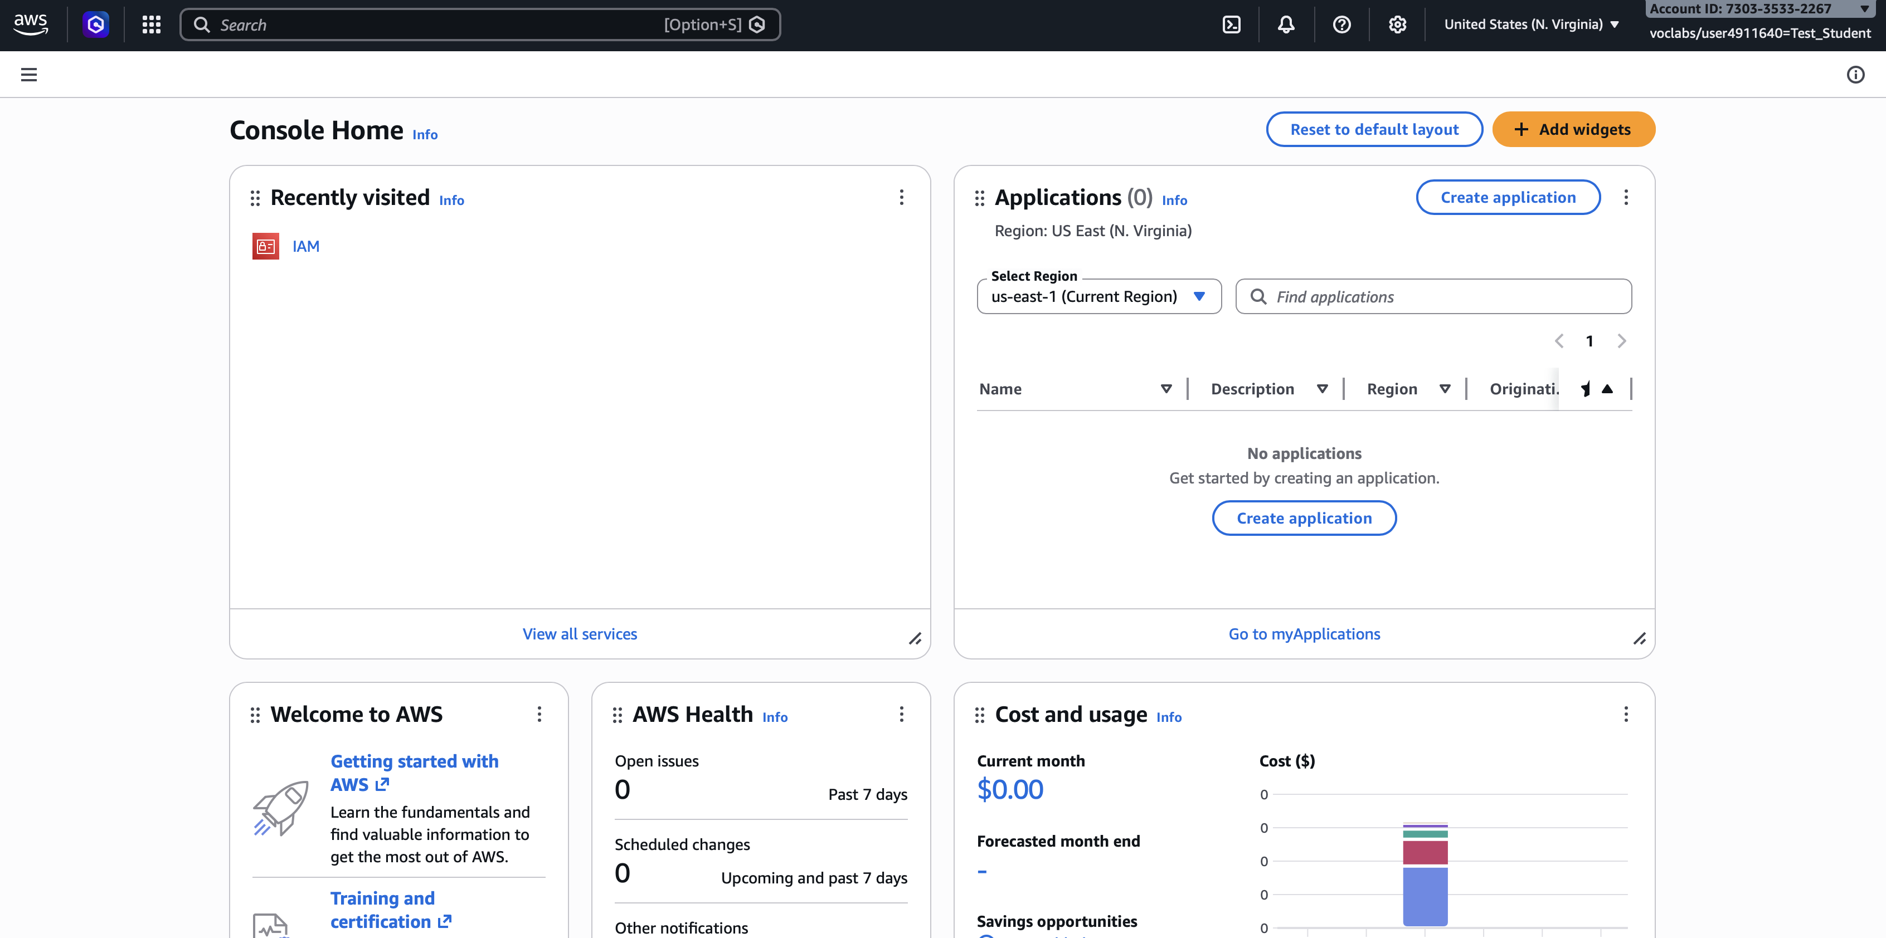Screen dimensions: 1886x938
Task: Focus the Find applications search field
Action: point(1433,296)
